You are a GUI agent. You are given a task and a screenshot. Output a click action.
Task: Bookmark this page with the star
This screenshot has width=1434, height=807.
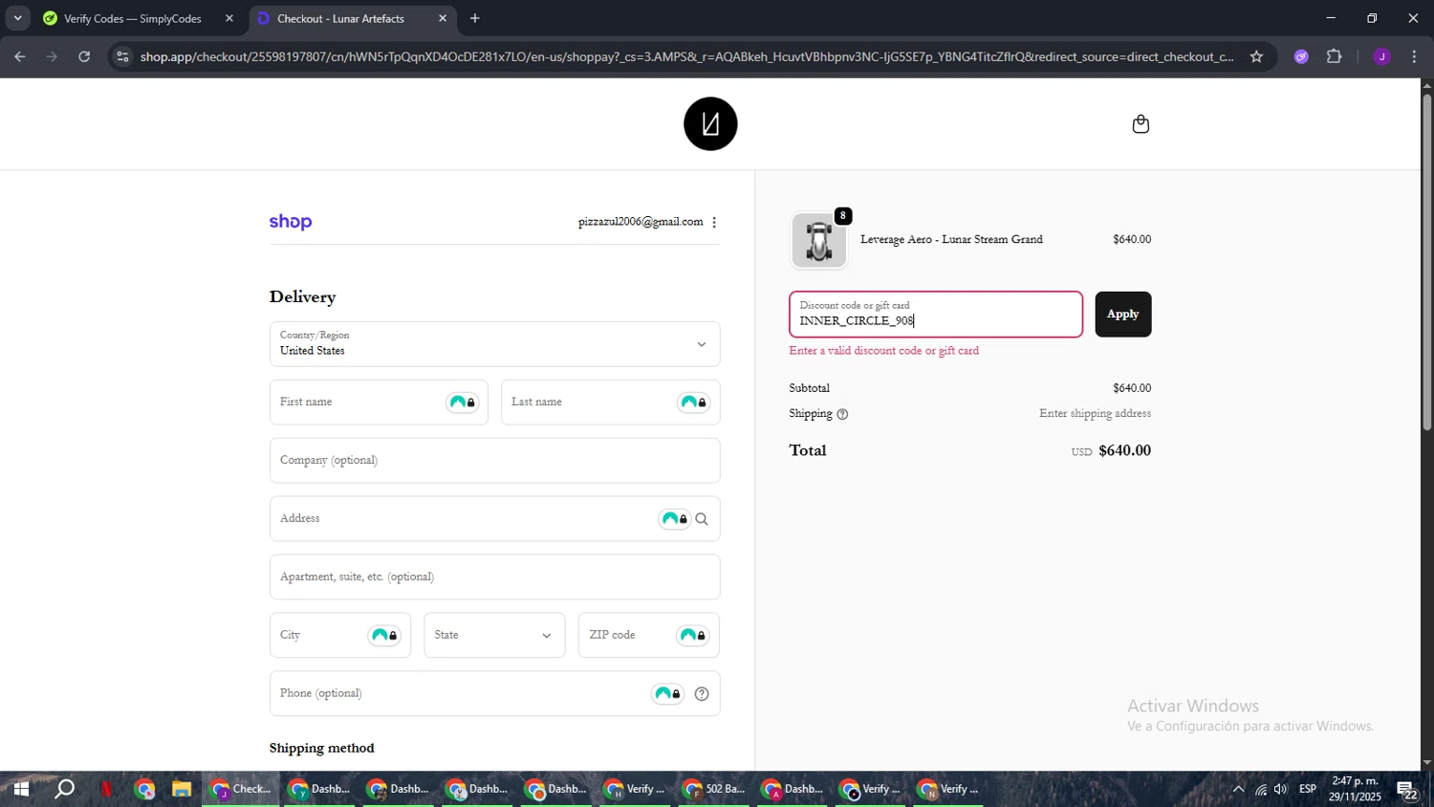[x=1256, y=56]
